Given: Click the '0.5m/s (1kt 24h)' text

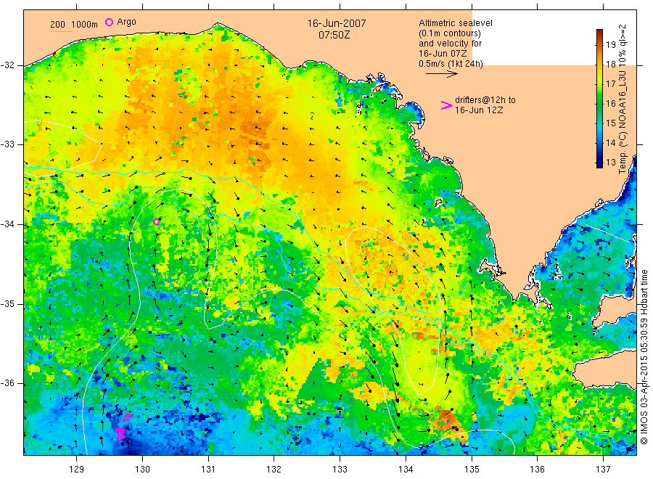Looking at the screenshot, I should point(451,64).
